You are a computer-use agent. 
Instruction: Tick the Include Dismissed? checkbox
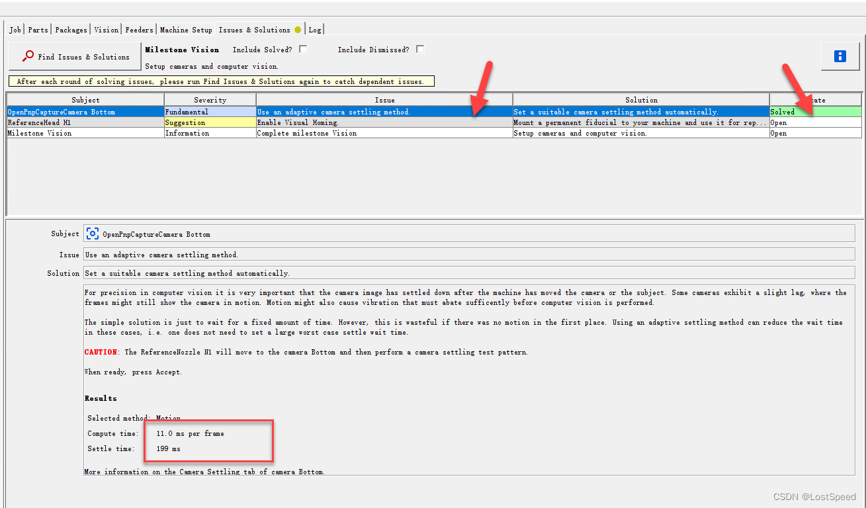click(420, 49)
